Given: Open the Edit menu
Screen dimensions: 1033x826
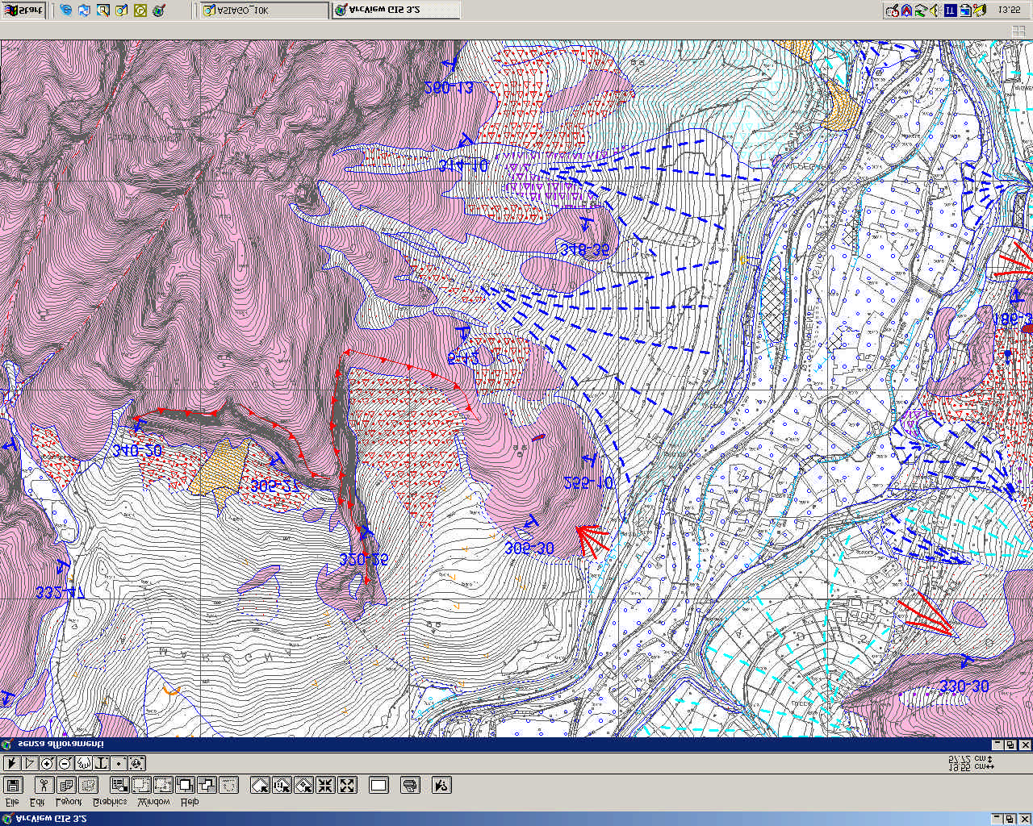Looking at the screenshot, I should pos(37,803).
